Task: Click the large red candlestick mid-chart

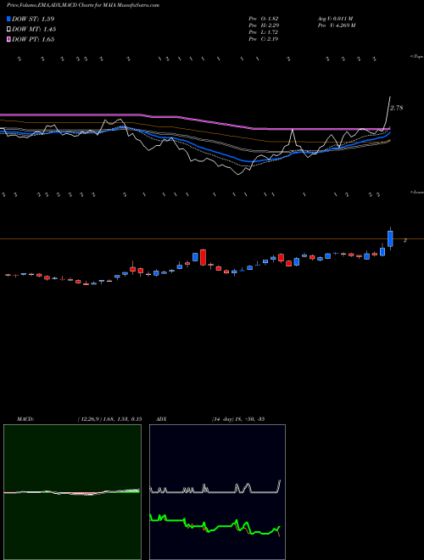Action: tap(203, 257)
